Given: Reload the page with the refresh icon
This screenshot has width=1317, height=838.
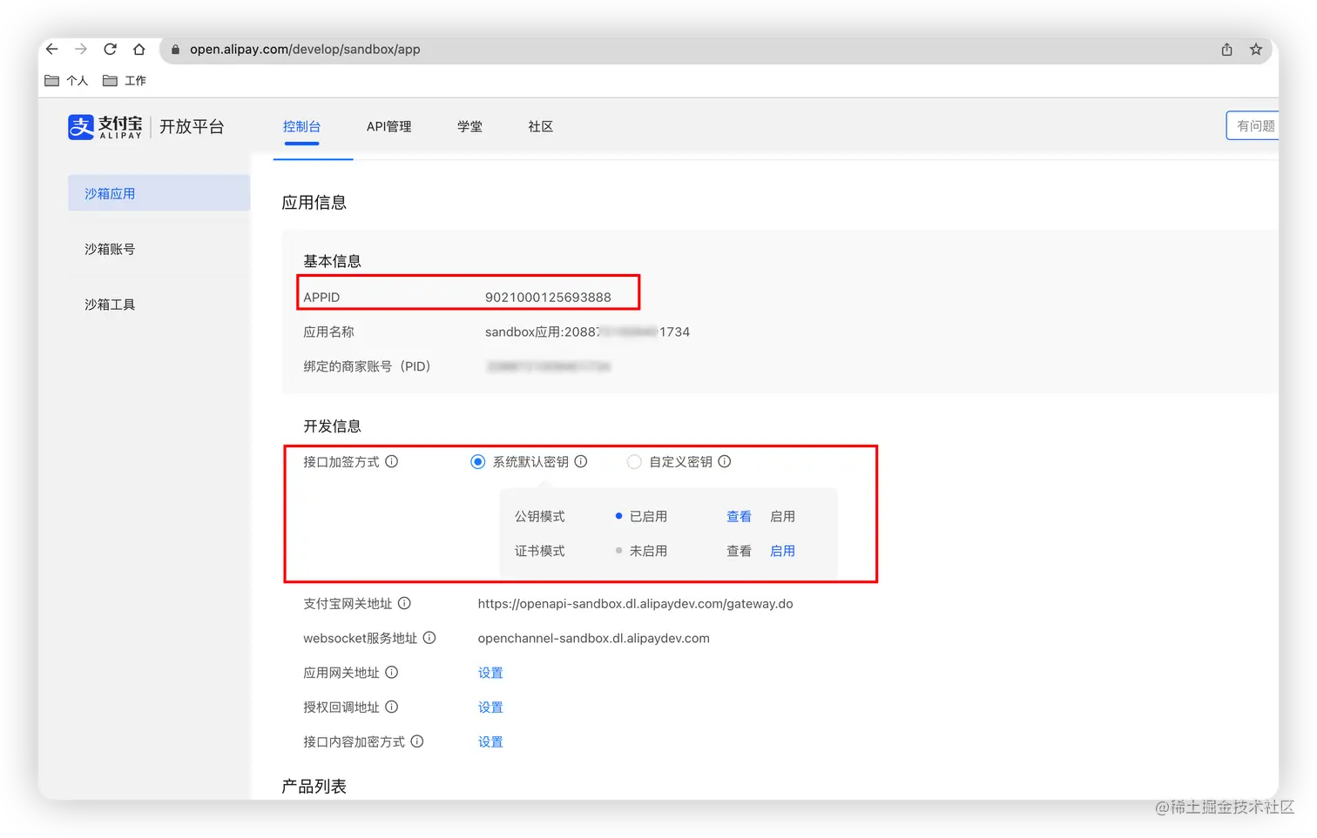Looking at the screenshot, I should pos(110,49).
